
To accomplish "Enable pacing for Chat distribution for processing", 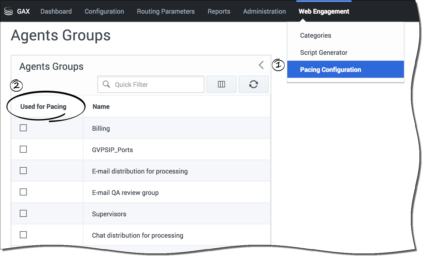I will point(23,235).
